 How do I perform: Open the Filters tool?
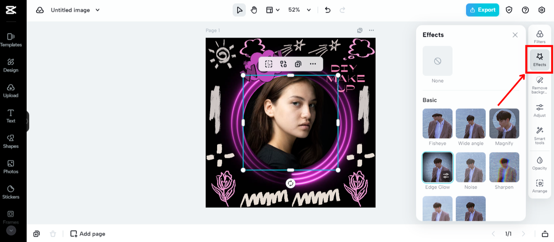pos(540,37)
